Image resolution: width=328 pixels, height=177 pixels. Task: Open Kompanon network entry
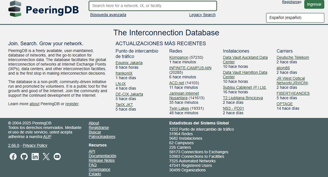click(179, 57)
